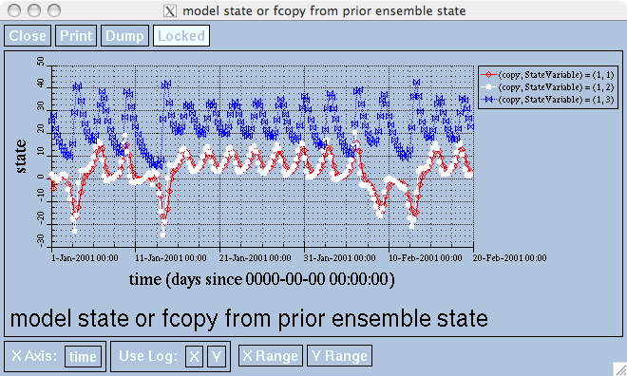Click the middle minimize traffic-light button
This screenshot has height=376, width=627.
click(x=34, y=10)
